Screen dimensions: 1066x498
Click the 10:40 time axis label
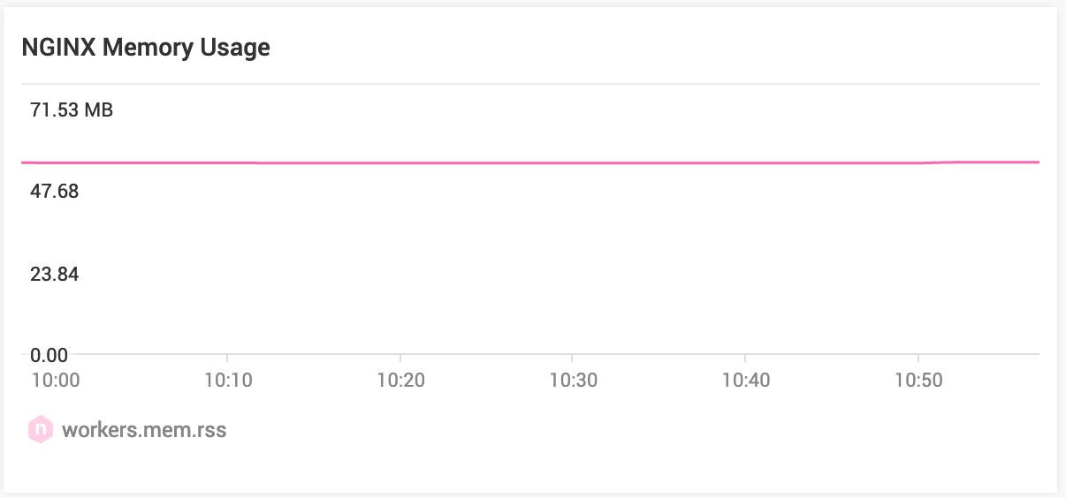pyautogui.click(x=746, y=381)
